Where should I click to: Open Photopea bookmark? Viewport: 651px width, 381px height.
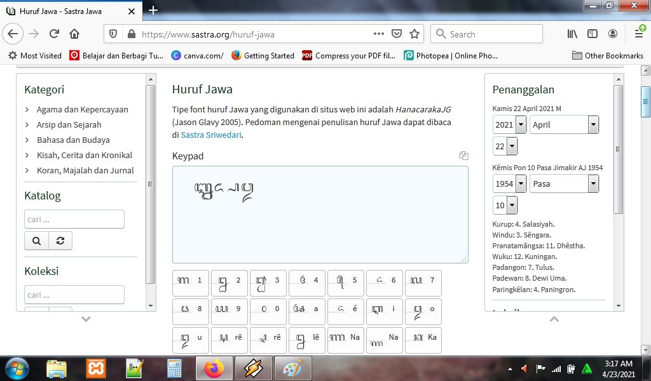pyautogui.click(x=451, y=55)
